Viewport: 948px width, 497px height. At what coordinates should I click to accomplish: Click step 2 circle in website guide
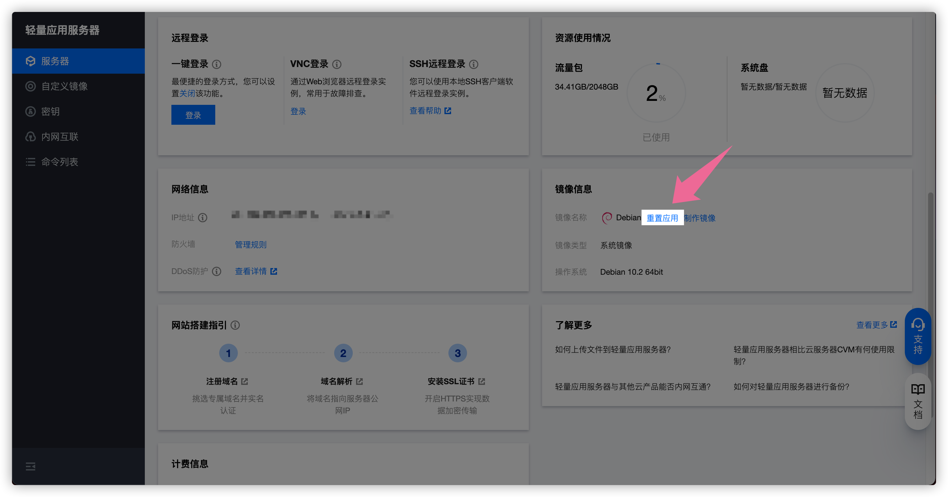pos(343,353)
